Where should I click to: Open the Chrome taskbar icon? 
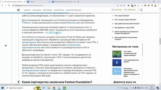coord(54,88)
